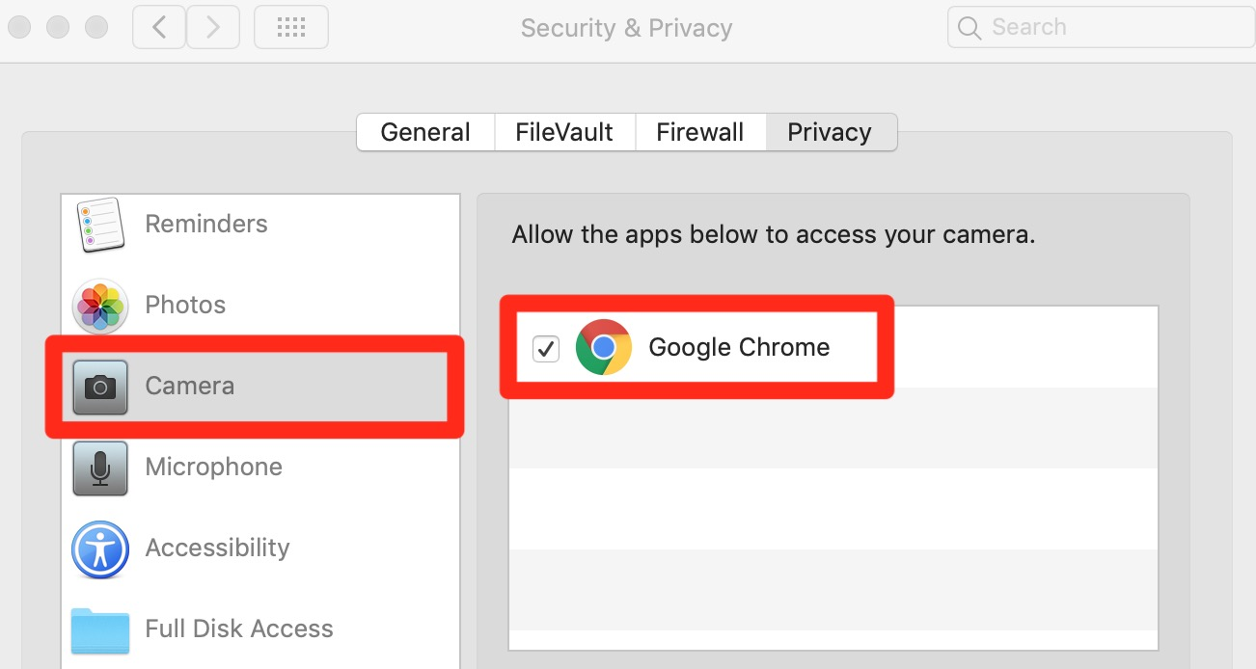
Task: Select the Firewall tab
Action: [x=700, y=132]
